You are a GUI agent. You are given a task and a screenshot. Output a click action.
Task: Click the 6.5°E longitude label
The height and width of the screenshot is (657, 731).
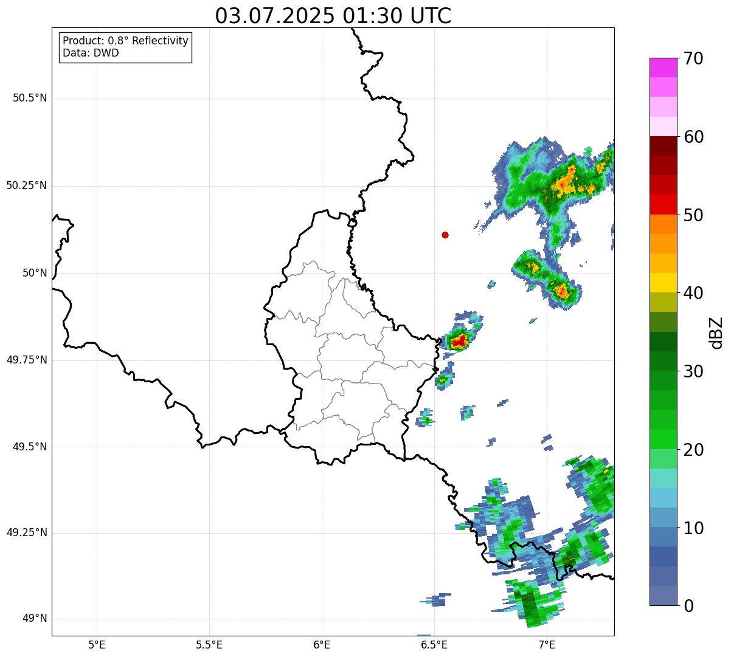(434, 644)
